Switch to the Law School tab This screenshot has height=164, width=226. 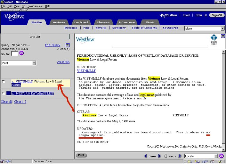click(81, 22)
